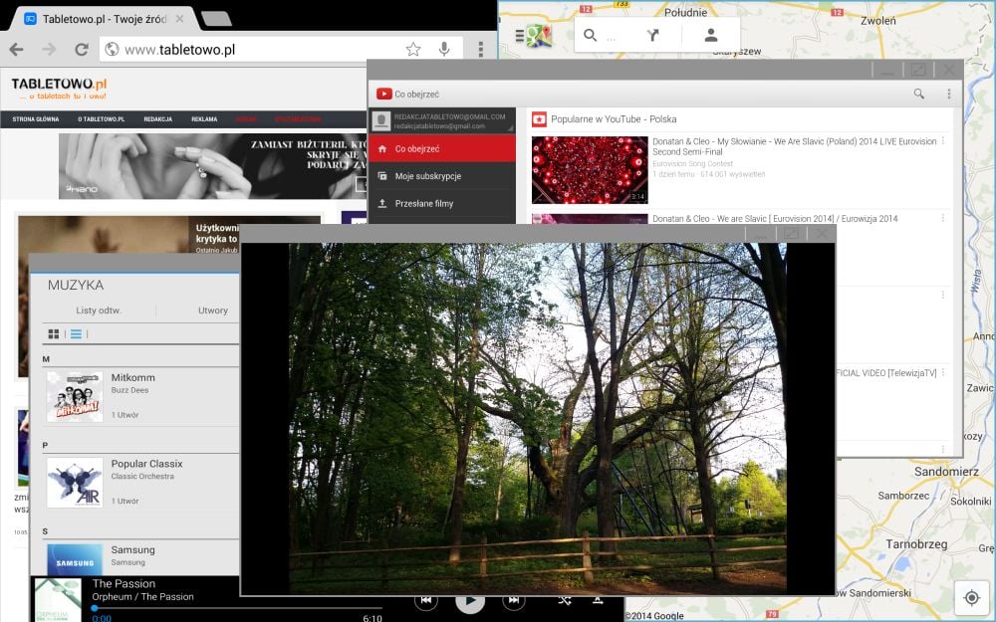Minimize the forest photo window
Image resolution: width=996 pixels, height=622 pixels.
tap(760, 234)
